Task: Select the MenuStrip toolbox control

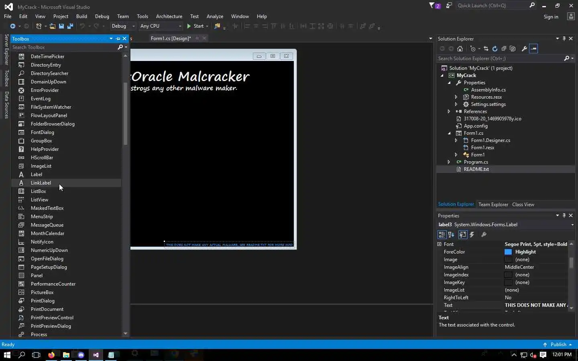Action: (66, 217)
